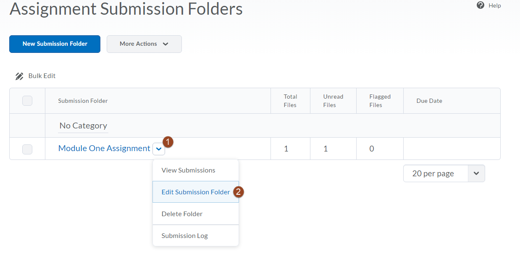The image size is (520, 264).
Task: Click the Due Date column header
Action: [429, 101]
